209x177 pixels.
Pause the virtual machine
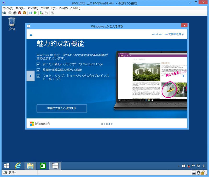pyautogui.click(x=31, y=13)
